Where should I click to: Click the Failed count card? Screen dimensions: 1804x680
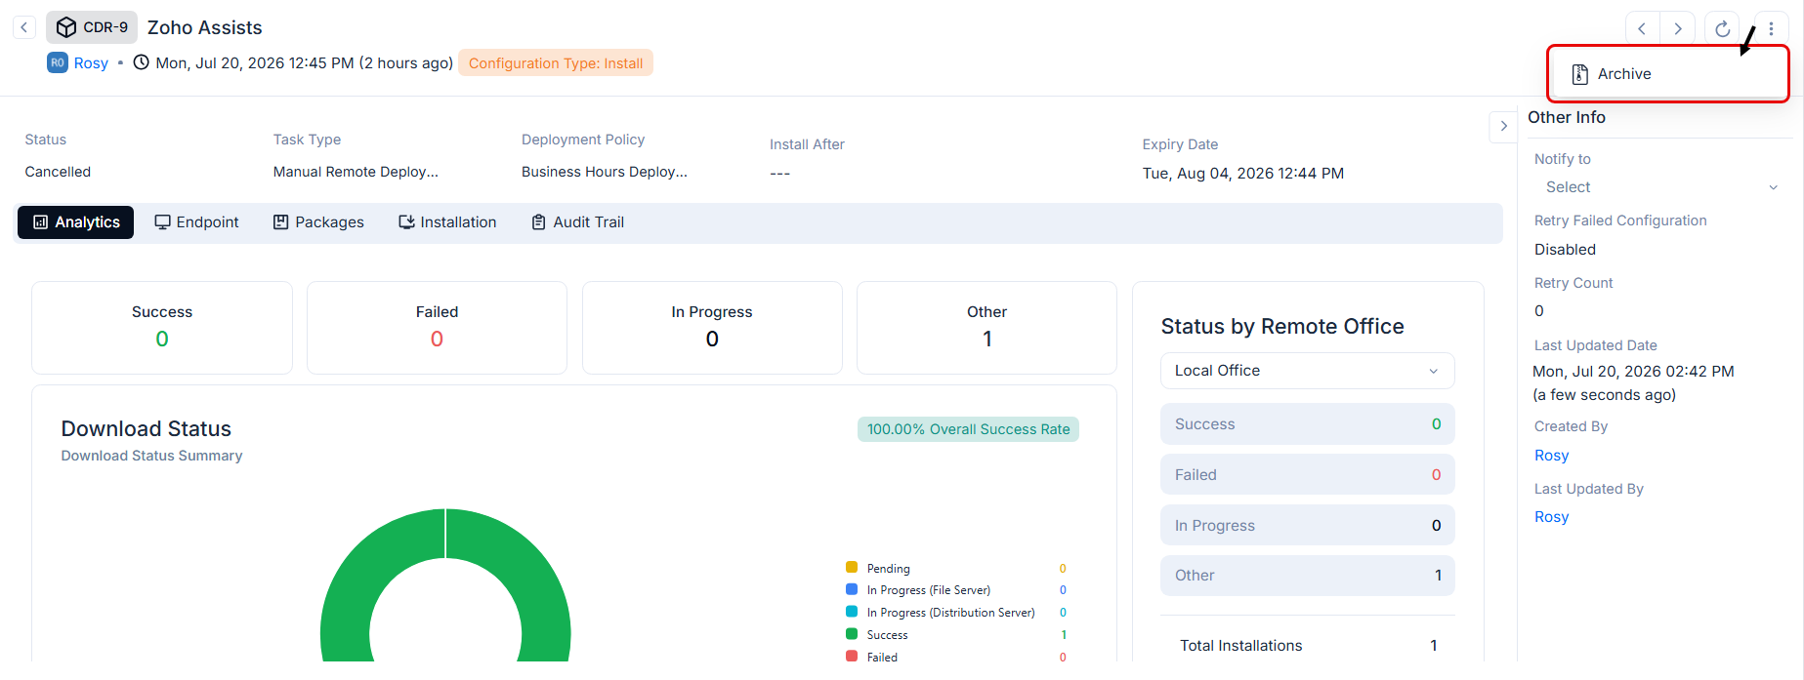(437, 328)
